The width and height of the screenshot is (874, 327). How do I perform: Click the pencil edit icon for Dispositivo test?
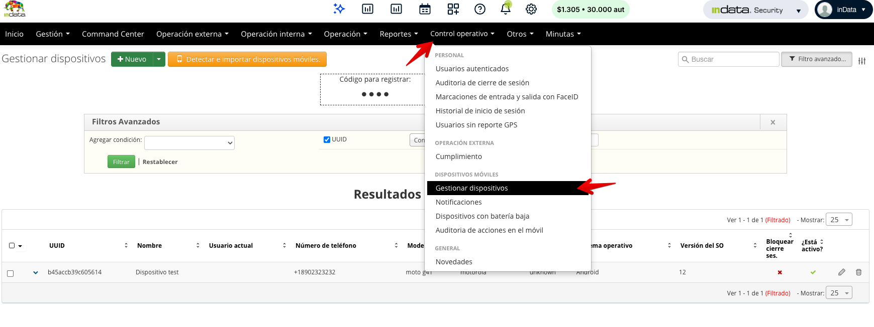click(x=842, y=272)
